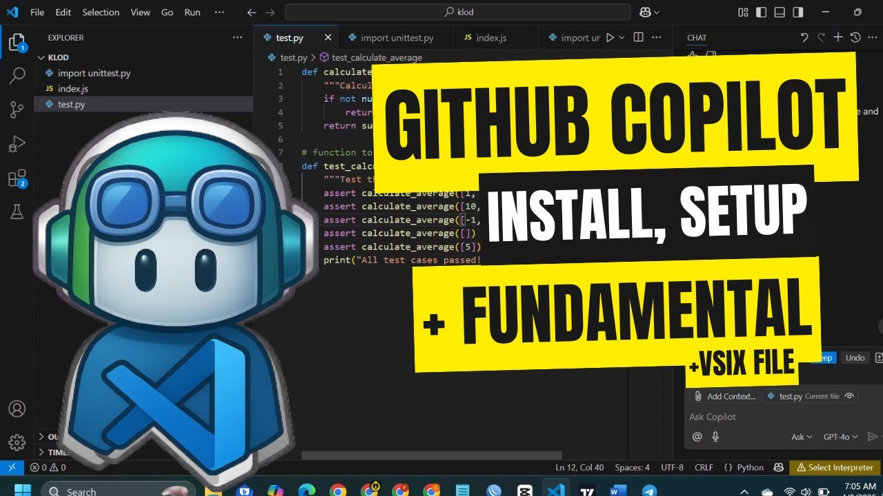Open the Extensions view in activity bar

(x=17, y=178)
